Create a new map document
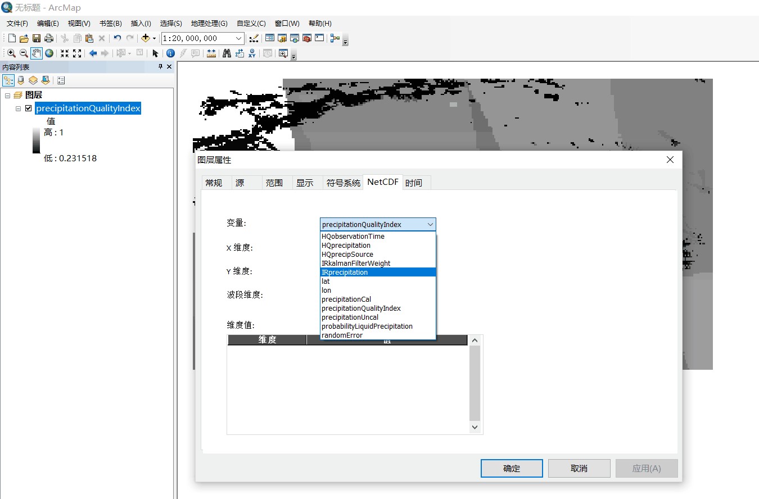The height and width of the screenshot is (499, 759). 12,38
